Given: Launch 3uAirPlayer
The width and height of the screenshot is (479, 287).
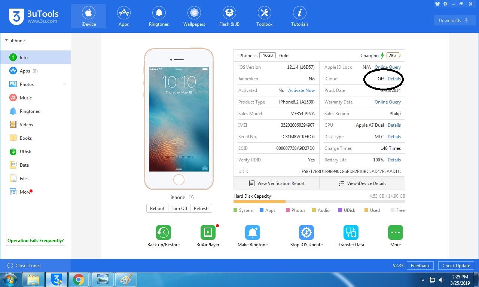Looking at the screenshot, I should [208, 236].
